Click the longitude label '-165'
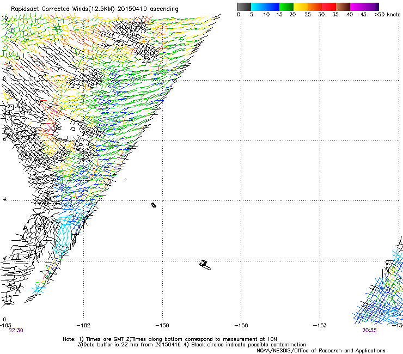This screenshot has width=403, height=354. (x=5, y=326)
